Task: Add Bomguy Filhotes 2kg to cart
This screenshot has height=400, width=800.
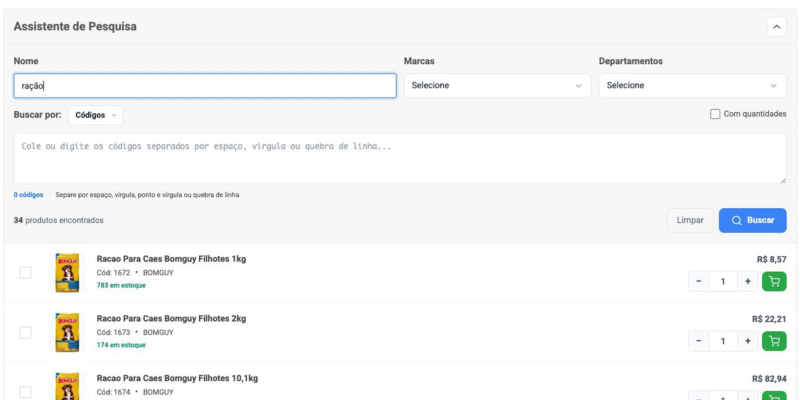Action: (x=774, y=341)
